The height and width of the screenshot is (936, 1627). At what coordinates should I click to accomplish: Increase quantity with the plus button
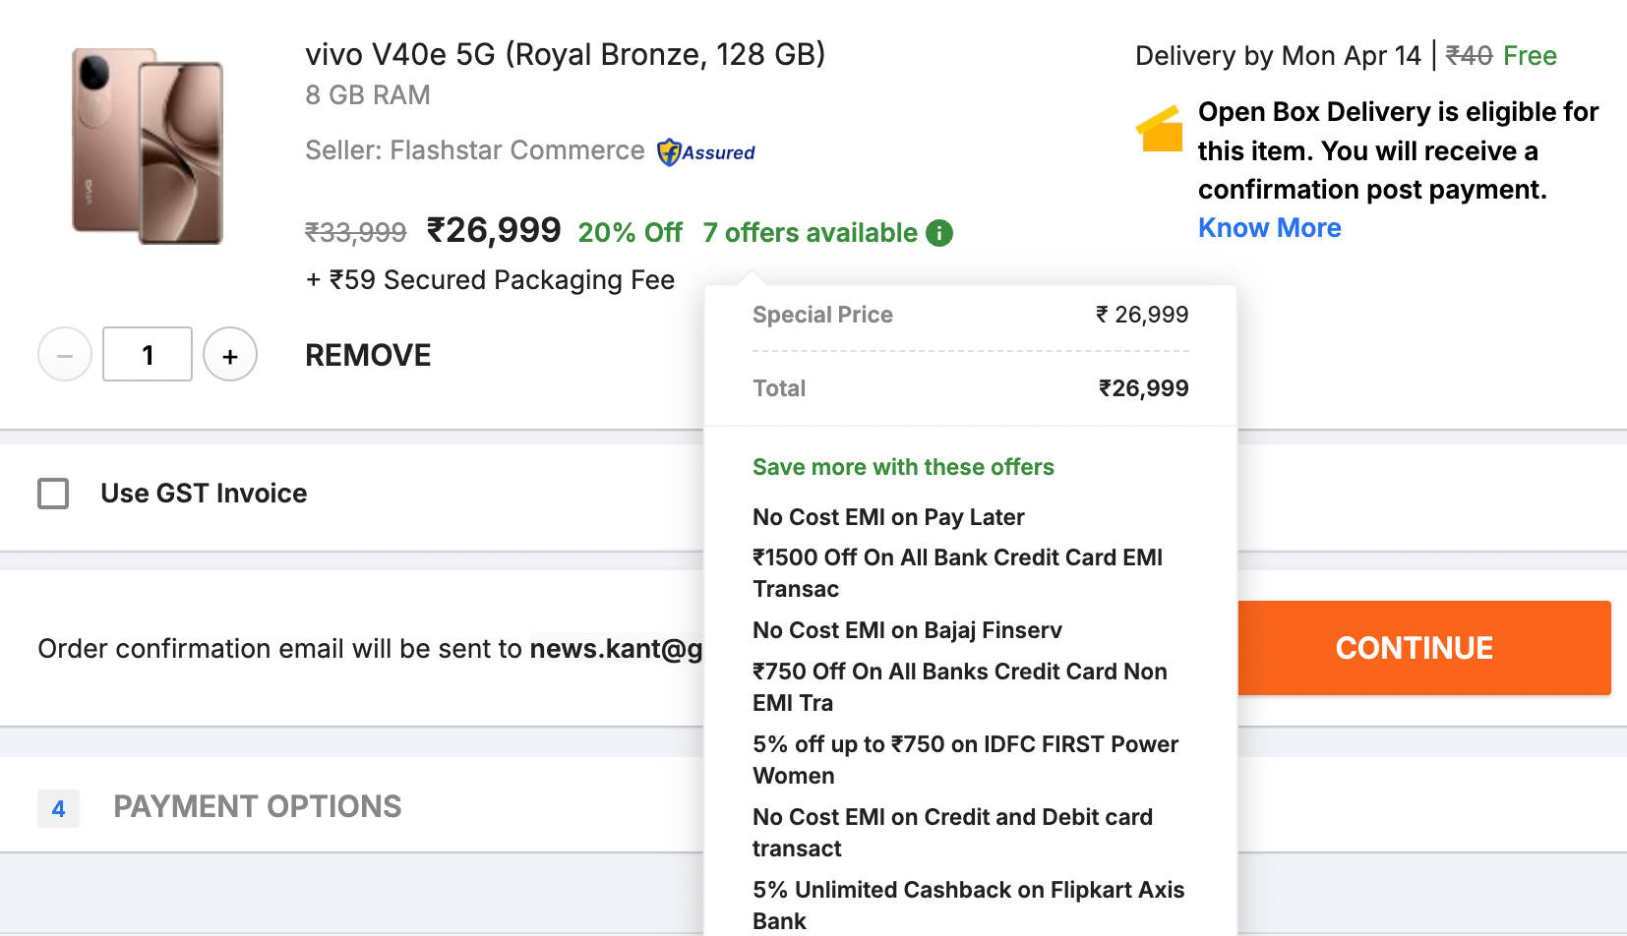pyautogui.click(x=230, y=355)
